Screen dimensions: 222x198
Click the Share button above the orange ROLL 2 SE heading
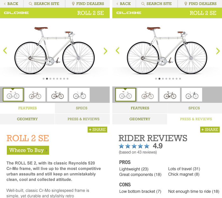[x=97, y=129]
